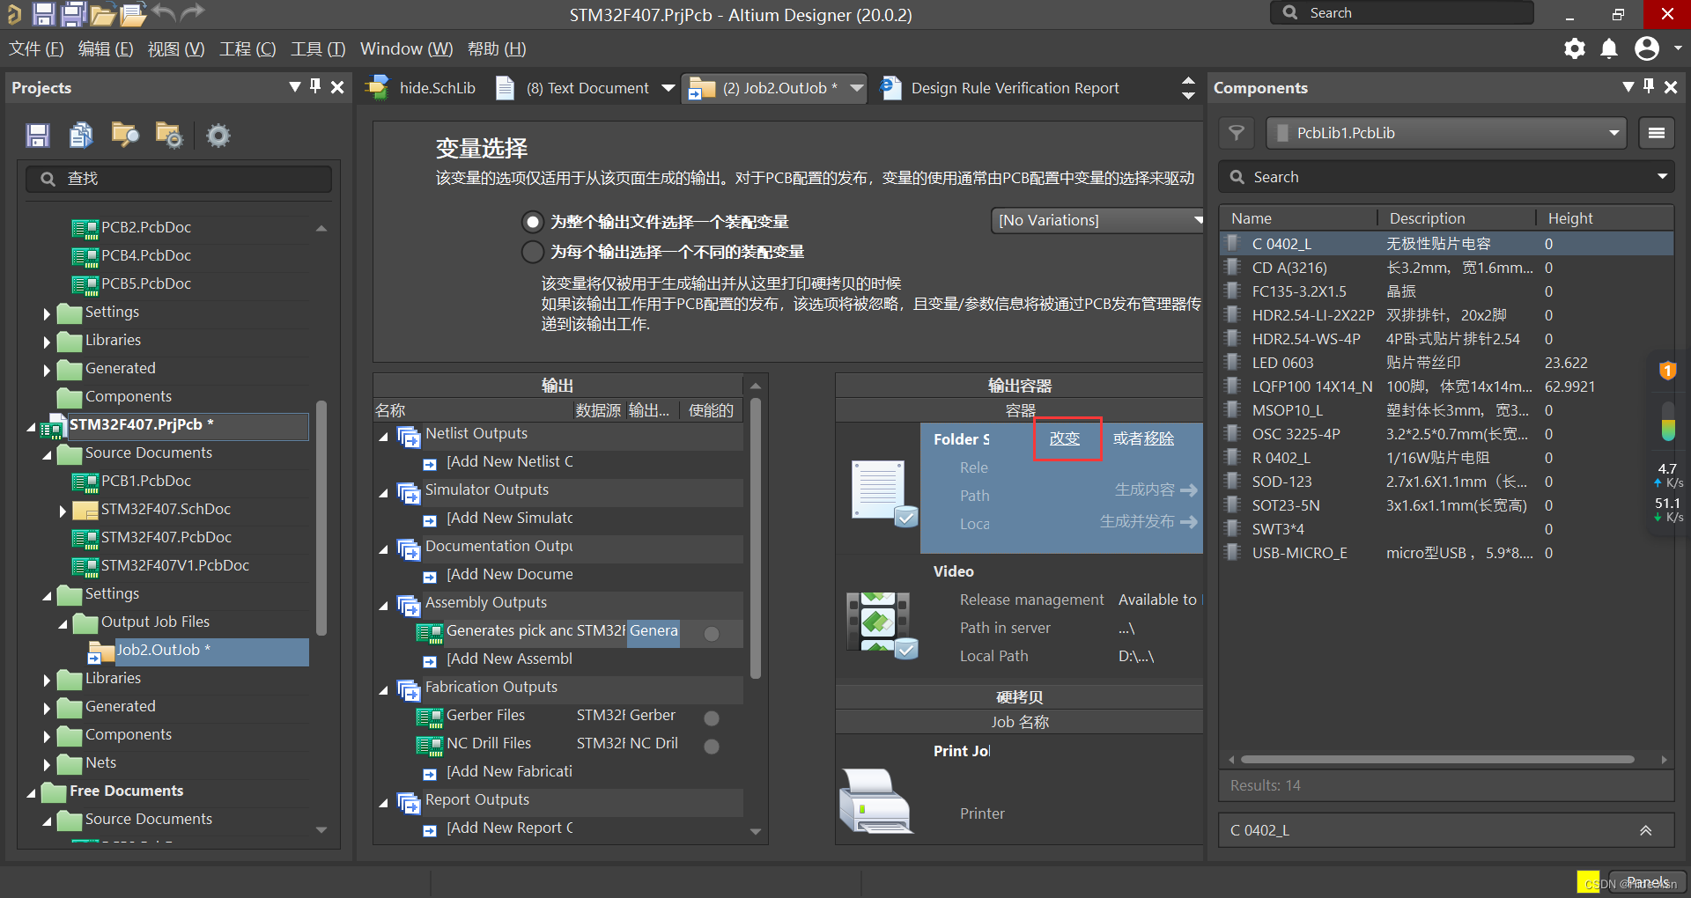Enable the Generates pick and place output
This screenshot has height=898, width=1691.
(x=712, y=634)
